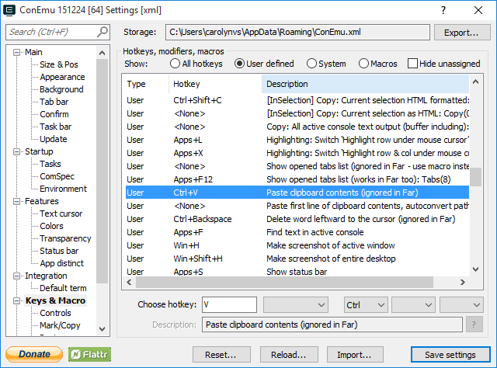Open Mark/Copy settings page
Viewport: 497px width, 368px height.
click(60, 325)
